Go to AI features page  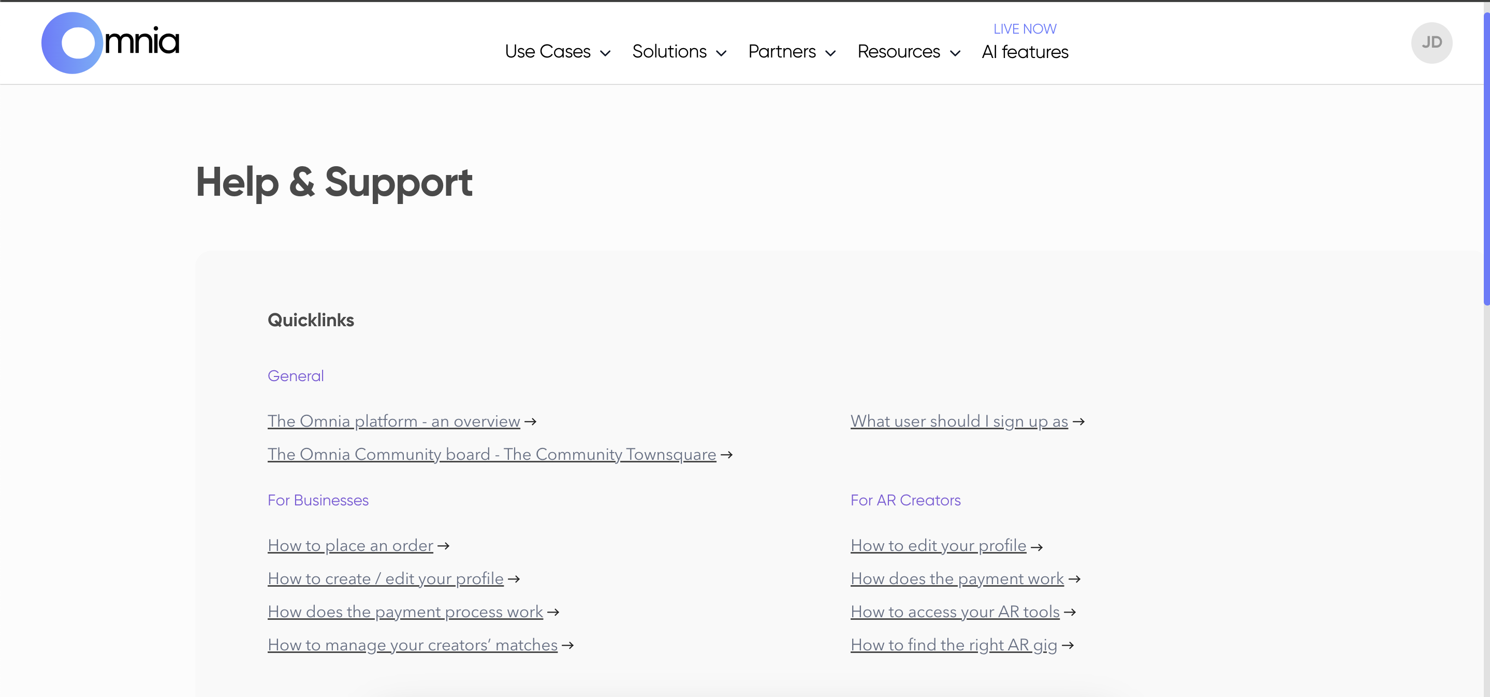click(x=1025, y=52)
